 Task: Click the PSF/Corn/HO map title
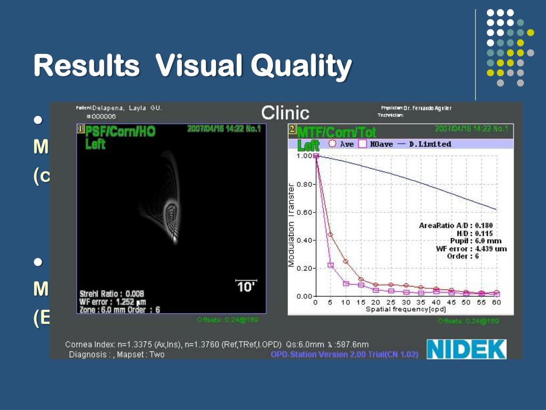[x=121, y=131]
